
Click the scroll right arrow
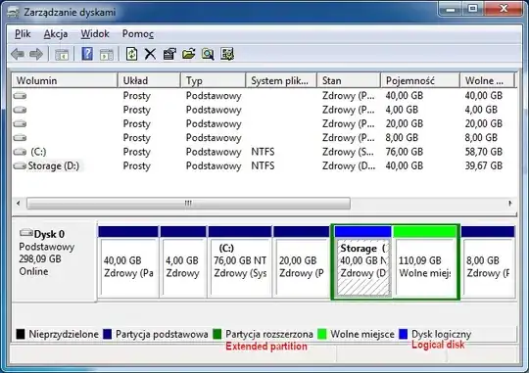pyautogui.click(x=510, y=204)
